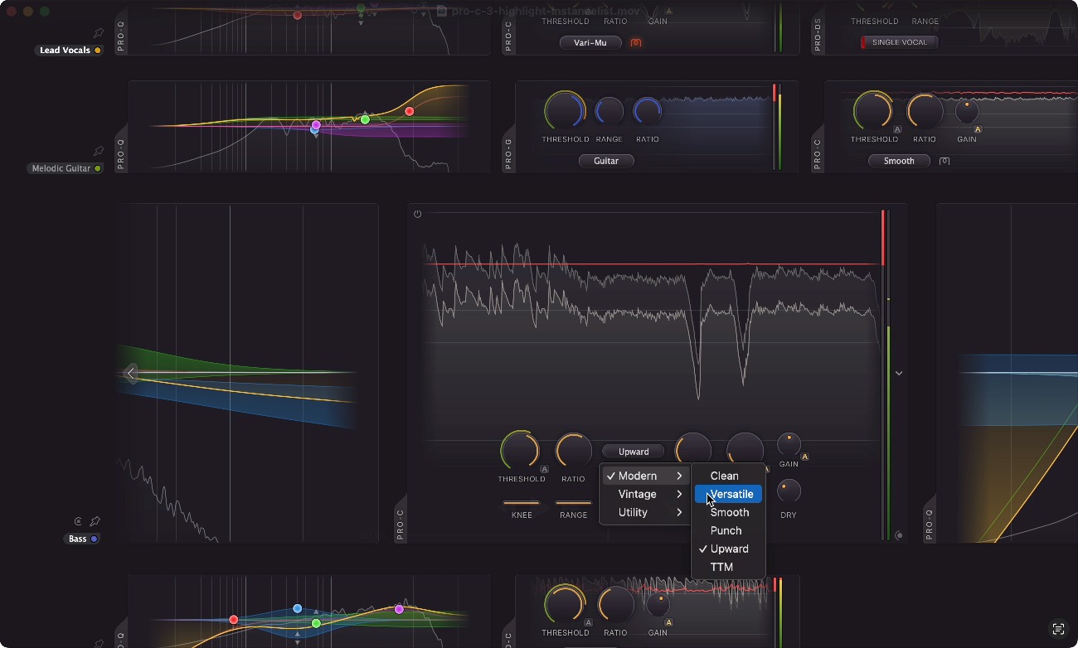Pin the Lead Vocals track
This screenshot has height=648, width=1078.
(x=99, y=33)
